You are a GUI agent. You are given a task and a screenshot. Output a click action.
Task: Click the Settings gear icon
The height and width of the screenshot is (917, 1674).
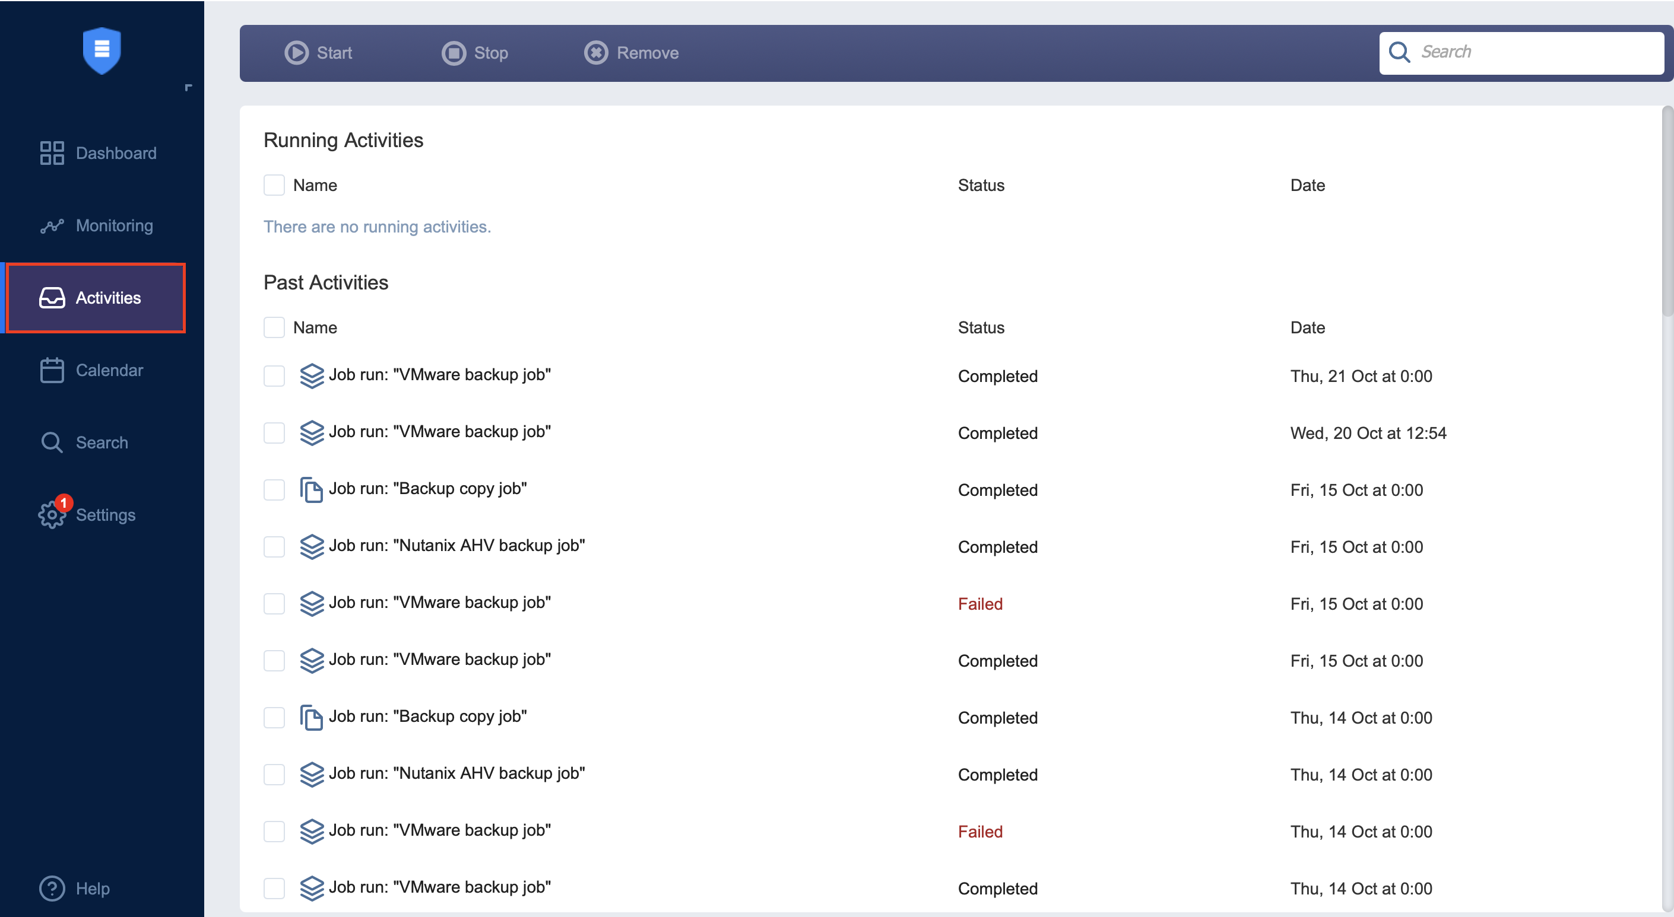[52, 515]
